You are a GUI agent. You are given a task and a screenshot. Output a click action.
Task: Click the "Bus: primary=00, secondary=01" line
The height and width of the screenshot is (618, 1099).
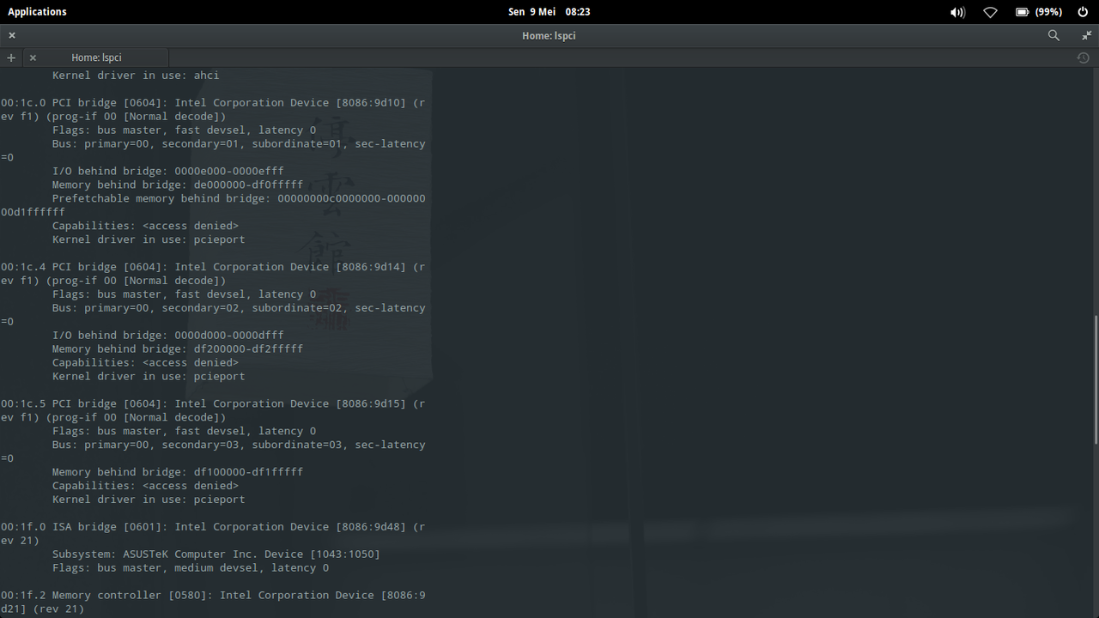tap(213, 150)
